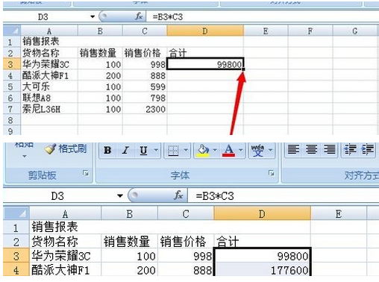Select upper sheet header cell 销售数量
The width and height of the screenshot is (379, 282).
coord(100,53)
